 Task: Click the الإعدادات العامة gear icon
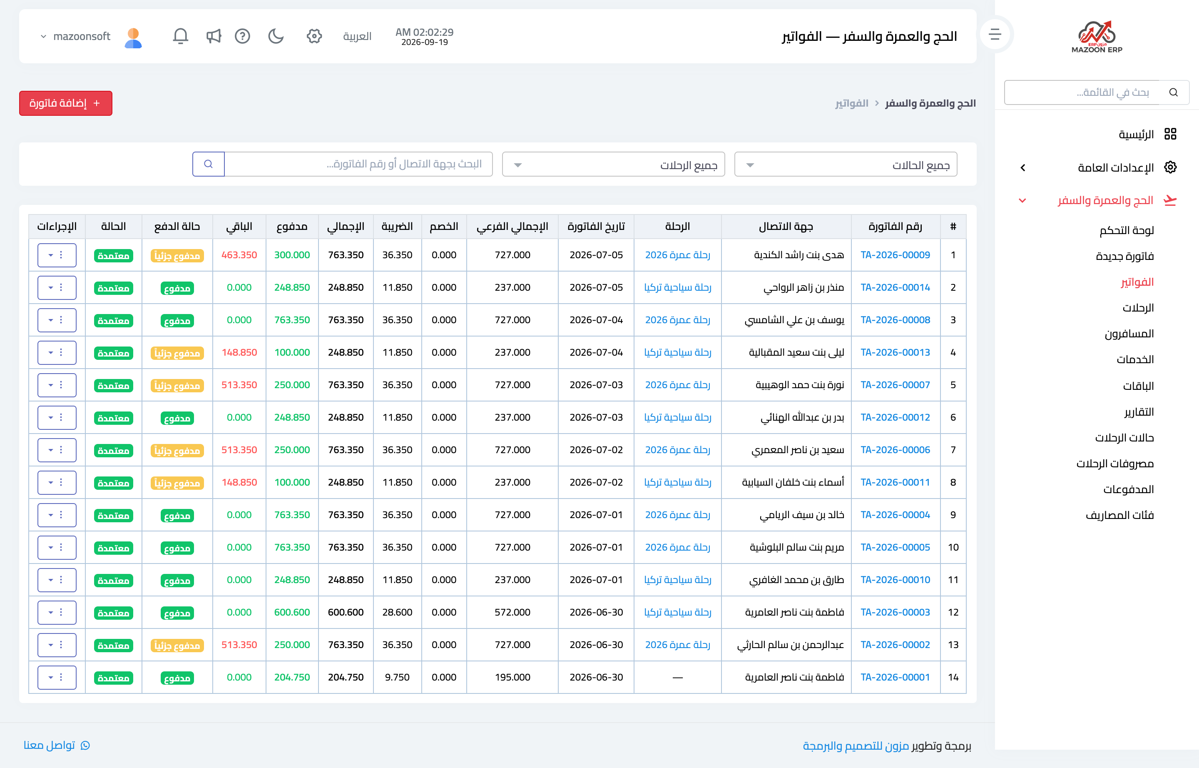pos(1170,167)
